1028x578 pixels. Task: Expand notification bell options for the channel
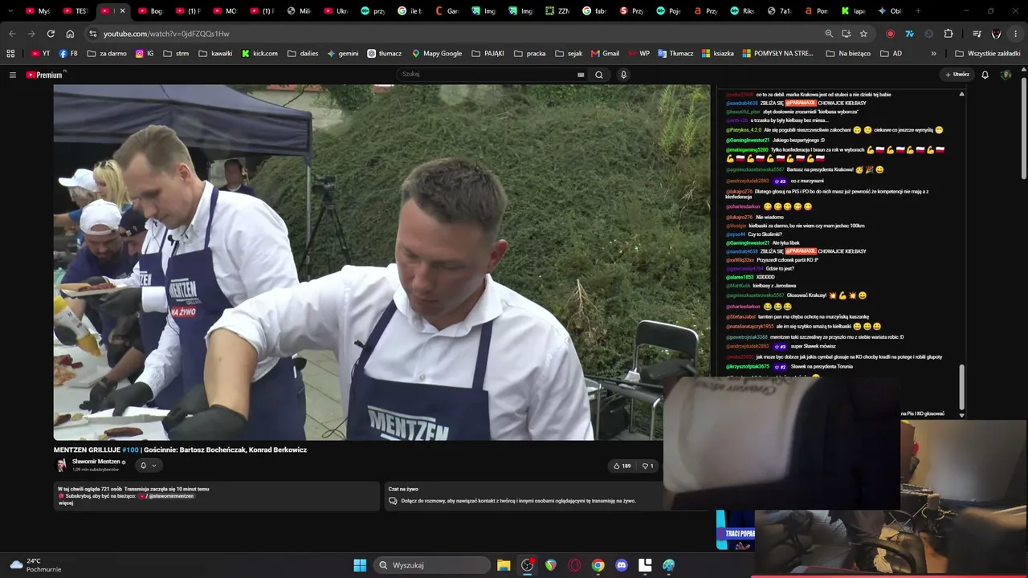tap(148, 466)
